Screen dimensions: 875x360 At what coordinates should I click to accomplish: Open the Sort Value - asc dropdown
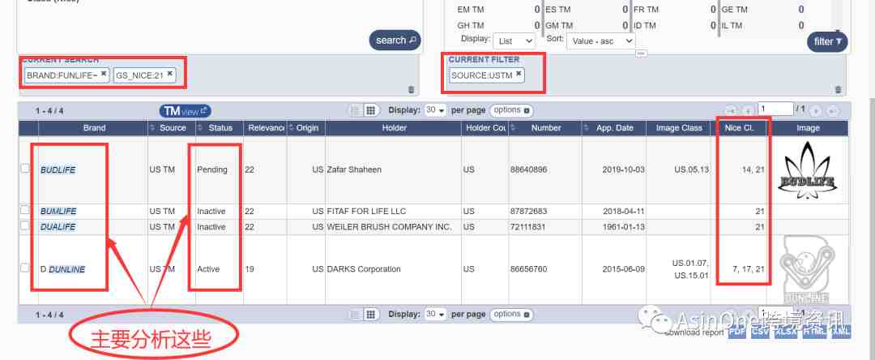(x=601, y=41)
